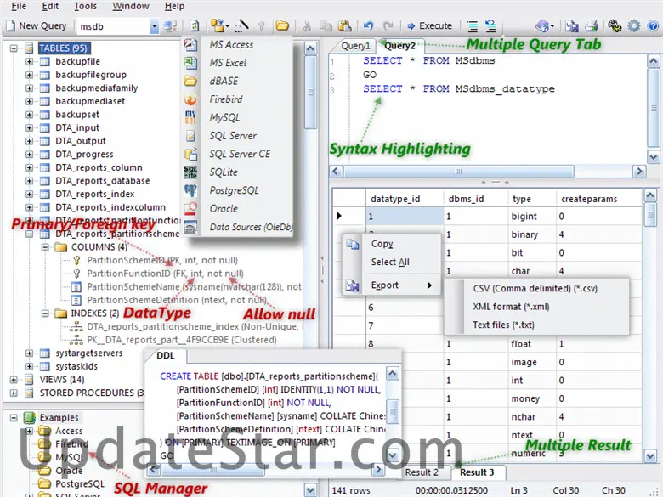Collapse the INDEXES (2) folder
Screen dimensions: 663x497
45,313
